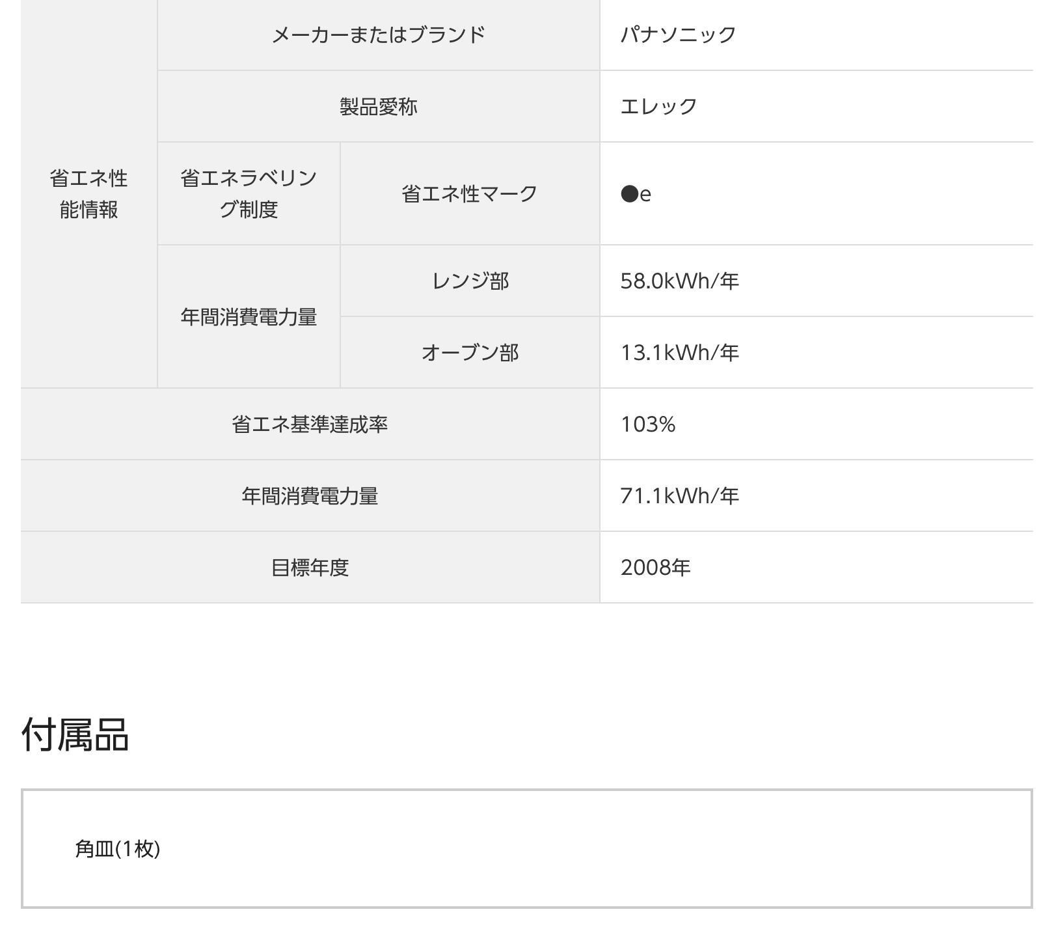This screenshot has width=1054, height=944.
Task: Click the 省エネ性能情報 category cell
Action: pos(88,193)
